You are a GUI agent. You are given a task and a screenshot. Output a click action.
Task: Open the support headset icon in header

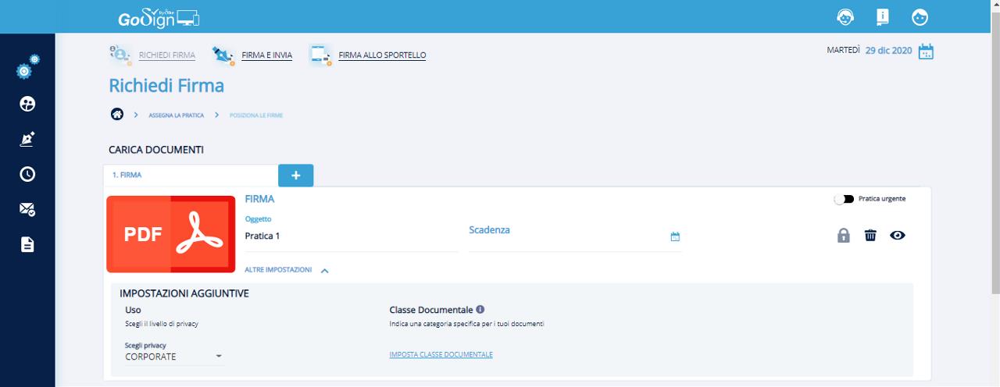845,17
